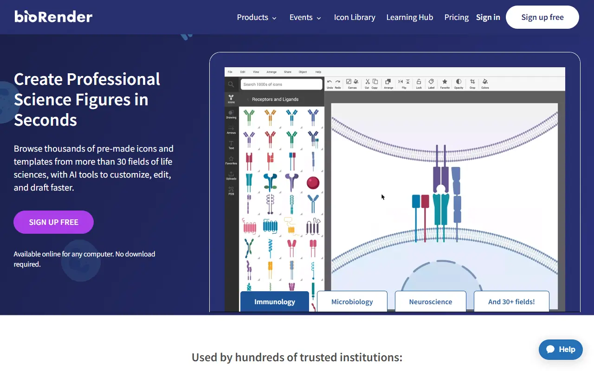The image size is (594, 371).
Task: Click the Colors paint bucket icon
Action: pos(485,82)
